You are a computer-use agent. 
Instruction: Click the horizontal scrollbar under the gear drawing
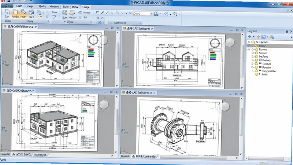(193, 158)
